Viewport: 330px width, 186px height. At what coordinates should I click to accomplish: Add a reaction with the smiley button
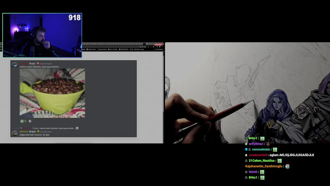(x=30, y=121)
